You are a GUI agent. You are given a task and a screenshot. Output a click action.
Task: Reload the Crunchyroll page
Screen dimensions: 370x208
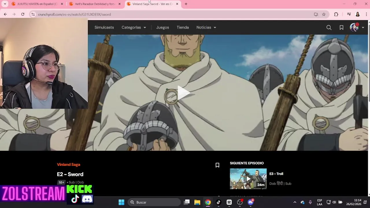point(23,14)
